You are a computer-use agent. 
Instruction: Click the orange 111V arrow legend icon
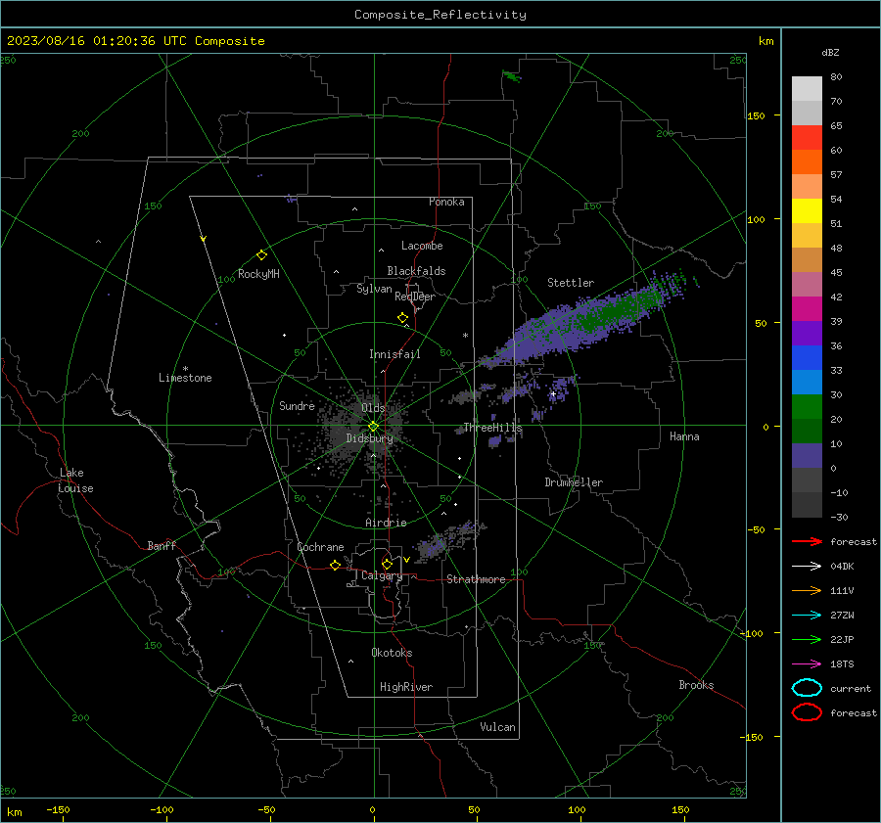click(x=807, y=590)
